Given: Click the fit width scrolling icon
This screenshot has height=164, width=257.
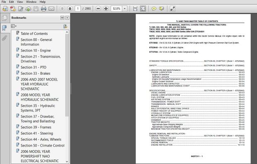Looking at the screenshot, I should 135,9.
